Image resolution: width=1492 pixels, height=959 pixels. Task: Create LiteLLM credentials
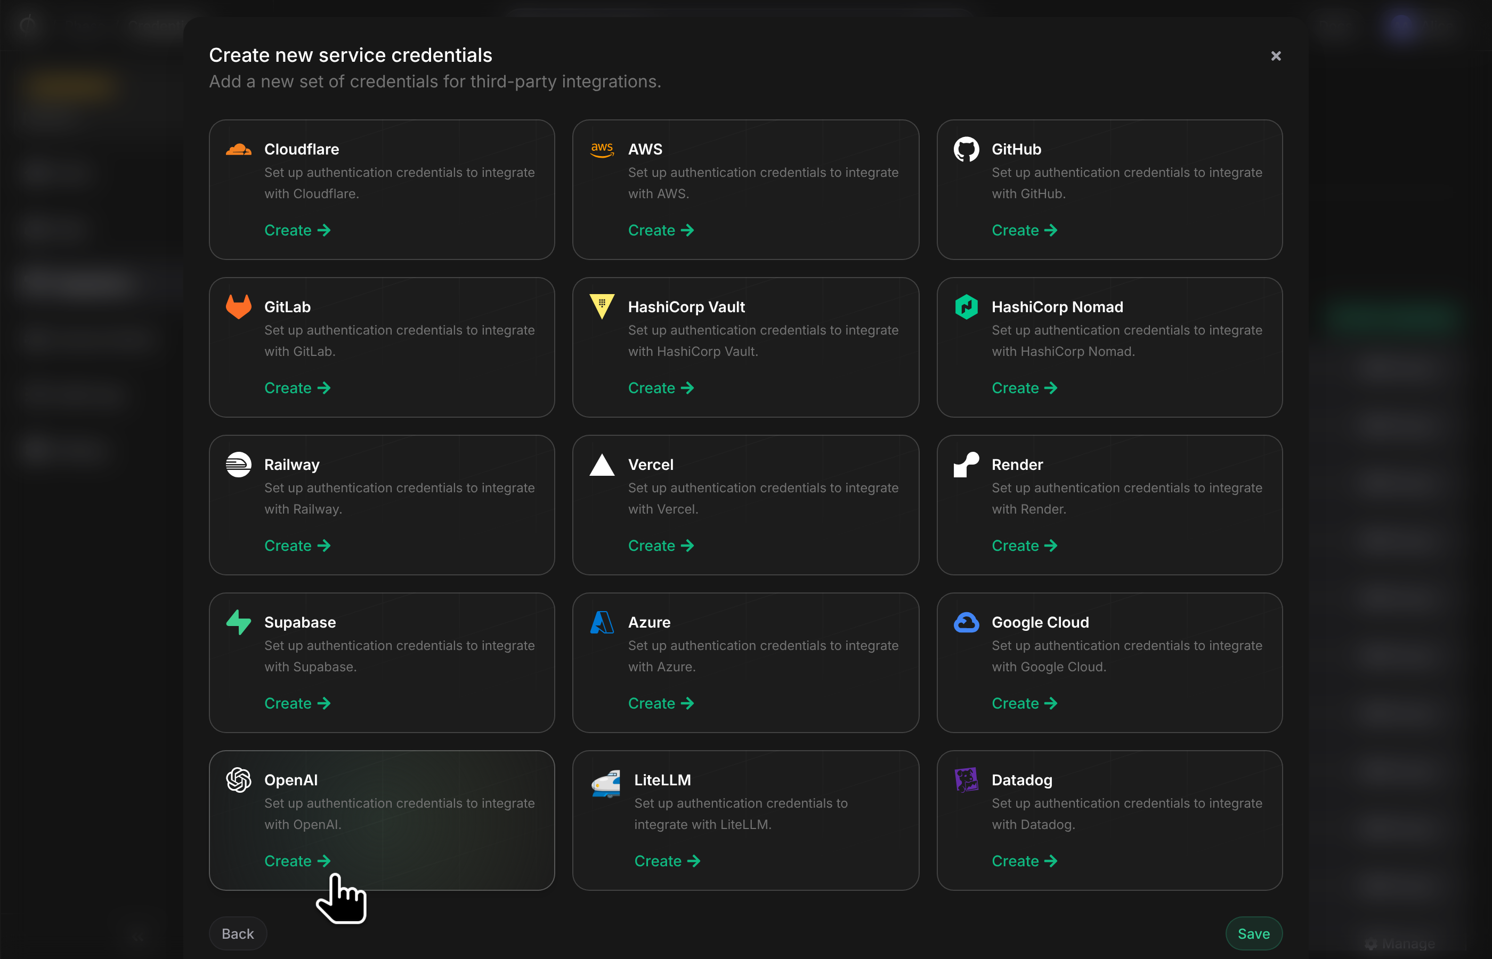(x=667, y=860)
